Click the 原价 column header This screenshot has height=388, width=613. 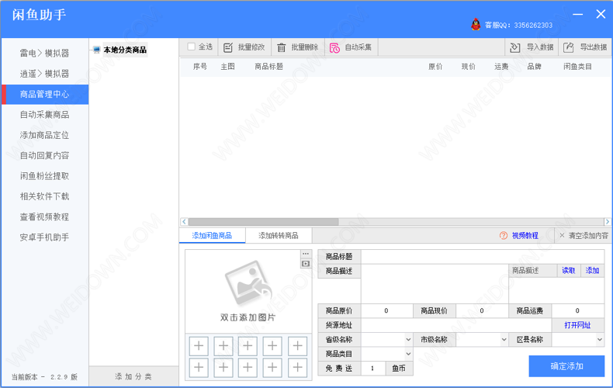coord(435,67)
